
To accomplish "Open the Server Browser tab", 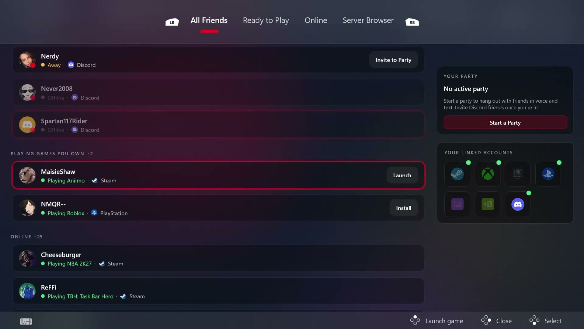I will (x=368, y=20).
